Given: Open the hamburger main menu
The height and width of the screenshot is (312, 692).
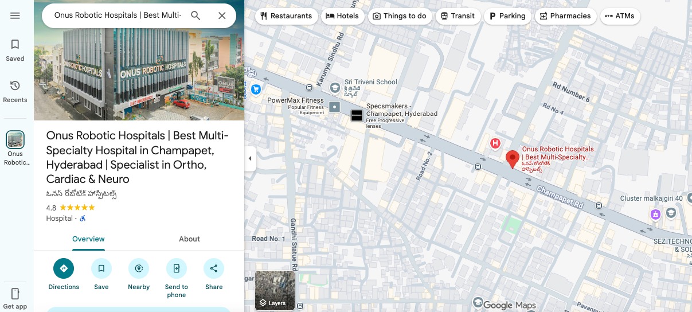Looking at the screenshot, I should [15, 15].
